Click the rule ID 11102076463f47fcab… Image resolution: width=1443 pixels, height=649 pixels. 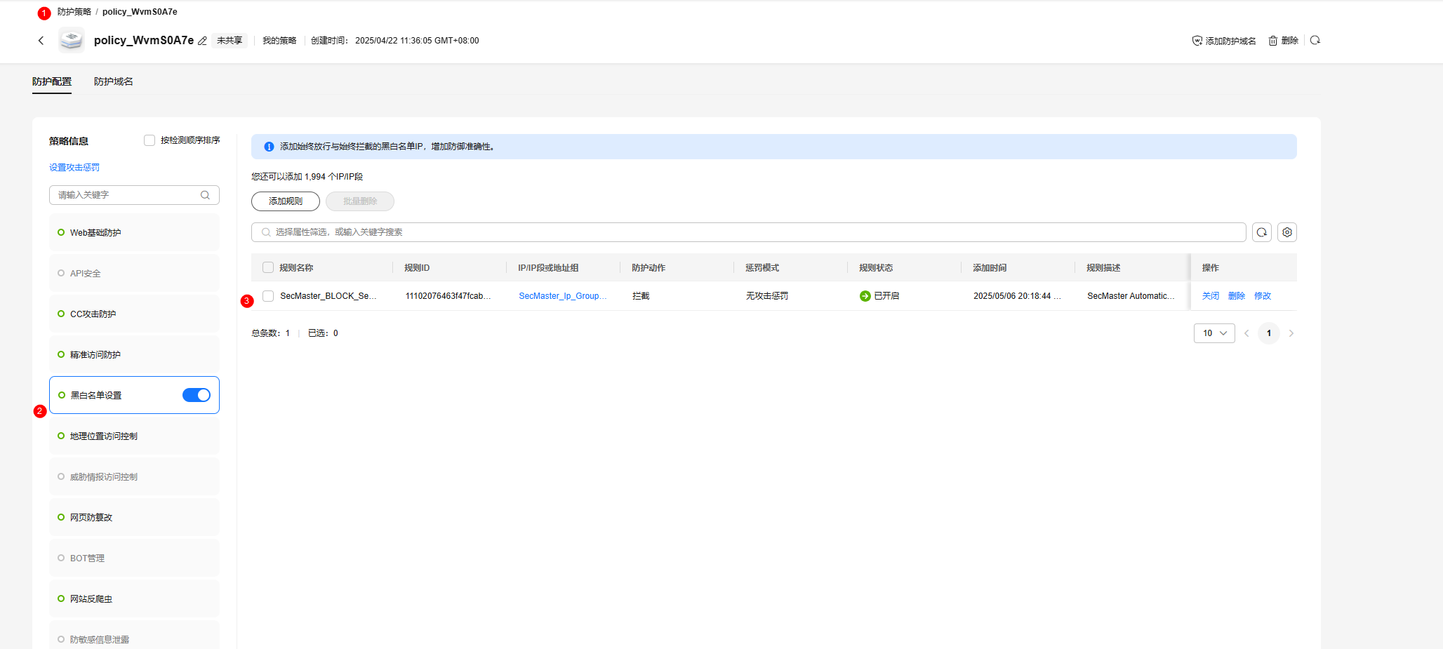[x=448, y=296]
